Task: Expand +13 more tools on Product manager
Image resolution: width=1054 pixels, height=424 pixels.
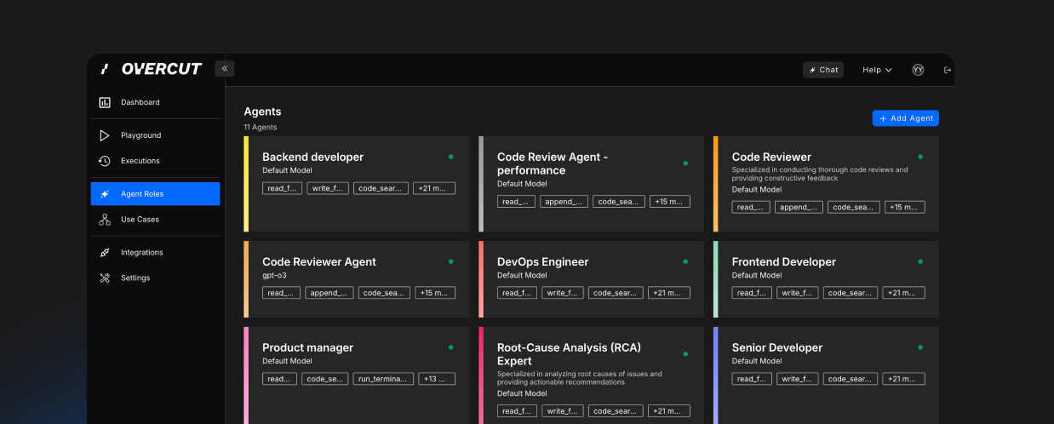Action: 438,379
